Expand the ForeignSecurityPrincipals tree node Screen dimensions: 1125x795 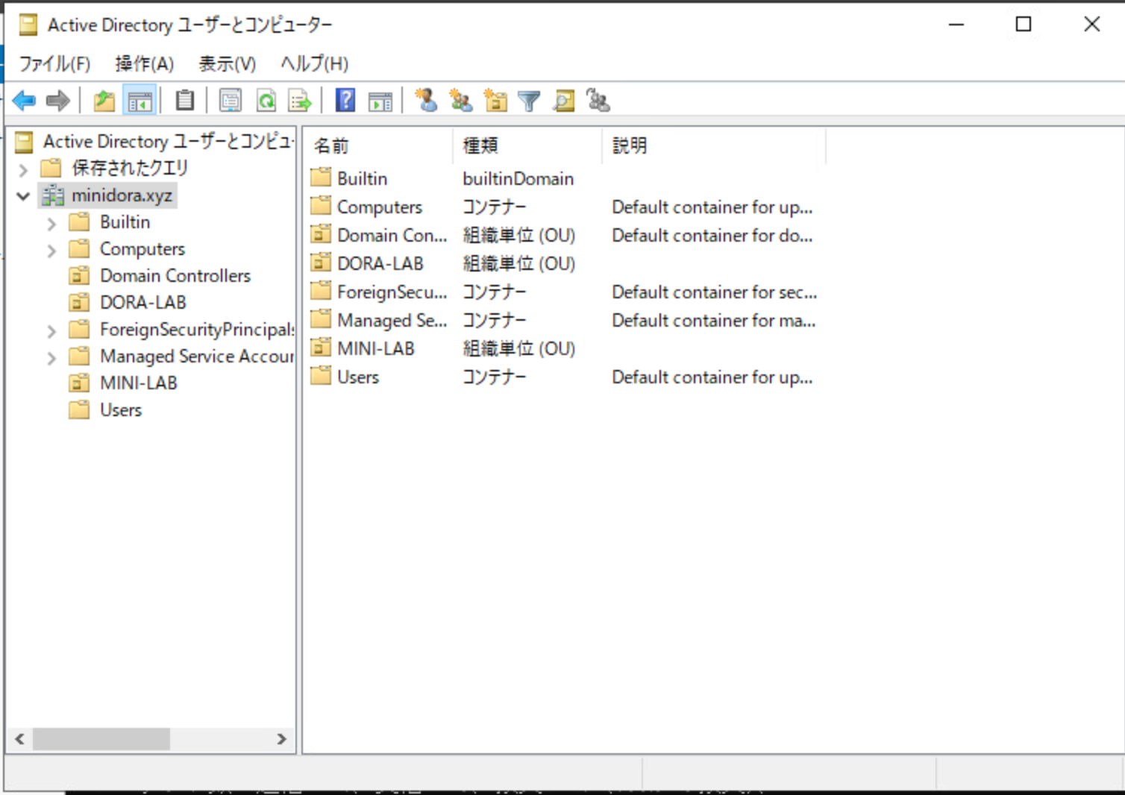pos(51,330)
